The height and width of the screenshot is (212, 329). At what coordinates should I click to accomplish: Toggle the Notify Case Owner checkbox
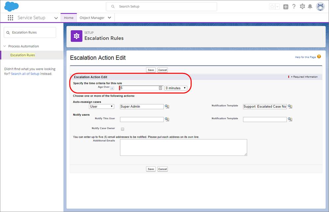(x=122, y=129)
